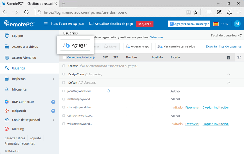Collapse the Design Team group
The image size is (244, 154).
click(229, 74)
